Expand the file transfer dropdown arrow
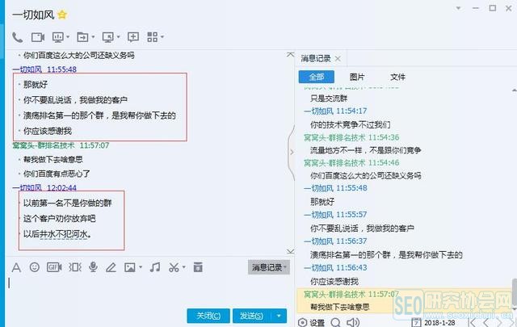The width and height of the screenshot is (517, 327). (x=94, y=37)
